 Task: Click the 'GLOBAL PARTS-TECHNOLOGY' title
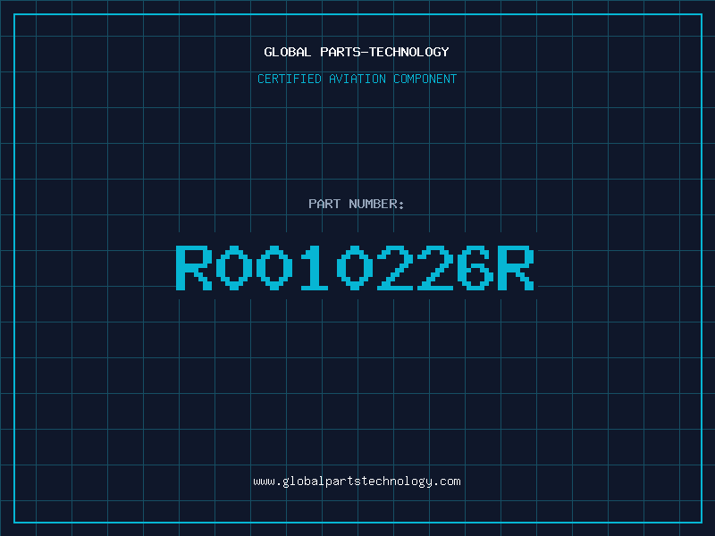(357, 52)
